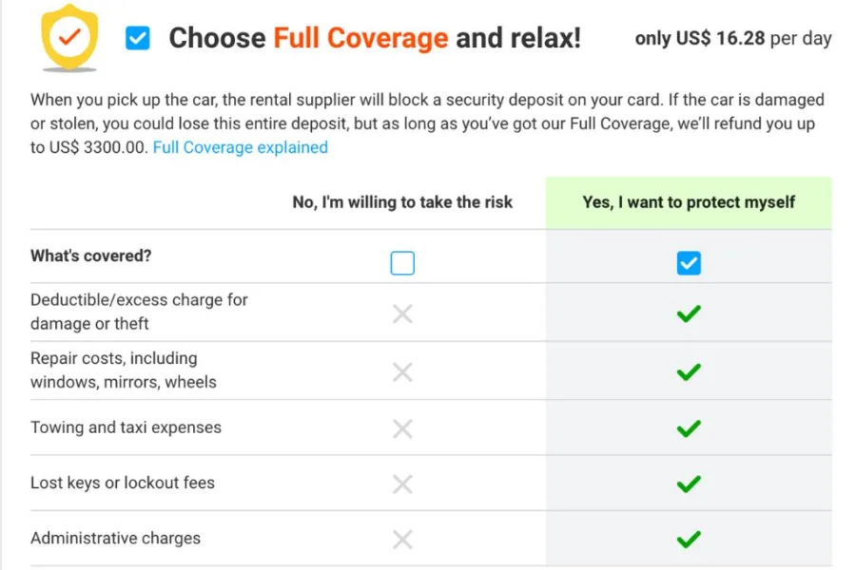Click green checkmark for Repair costs row
Viewport: 856px width, 570px height.
tap(689, 372)
